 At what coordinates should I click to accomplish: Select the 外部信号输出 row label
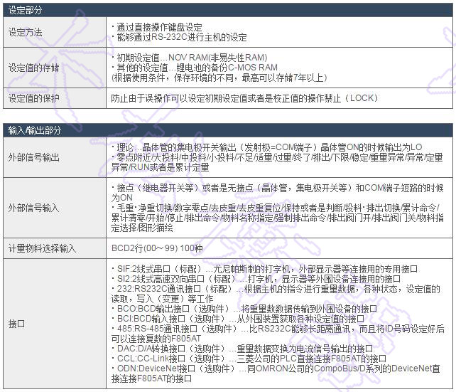33,157
